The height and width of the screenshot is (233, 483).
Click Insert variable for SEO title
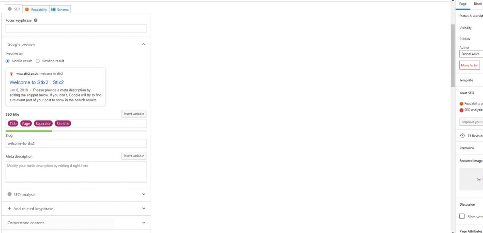point(134,114)
